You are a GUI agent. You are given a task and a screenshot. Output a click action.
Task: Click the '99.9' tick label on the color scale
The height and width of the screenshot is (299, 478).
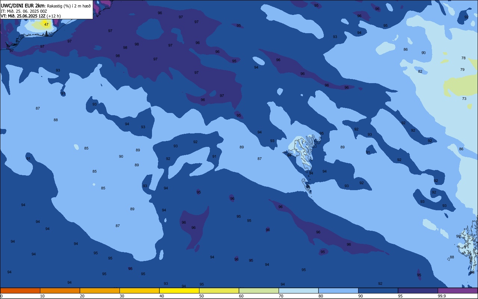[441, 296]
